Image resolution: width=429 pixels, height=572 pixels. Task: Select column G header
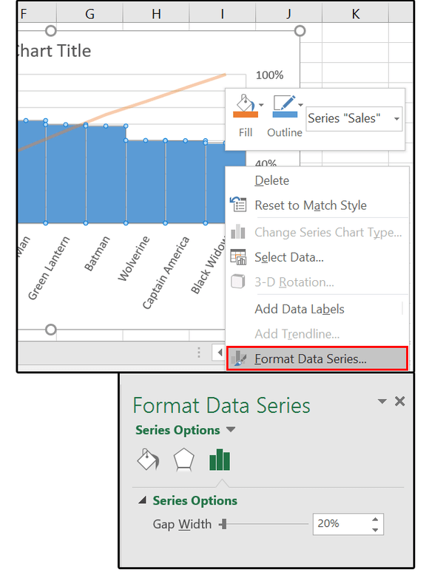[x=89, y=14]
